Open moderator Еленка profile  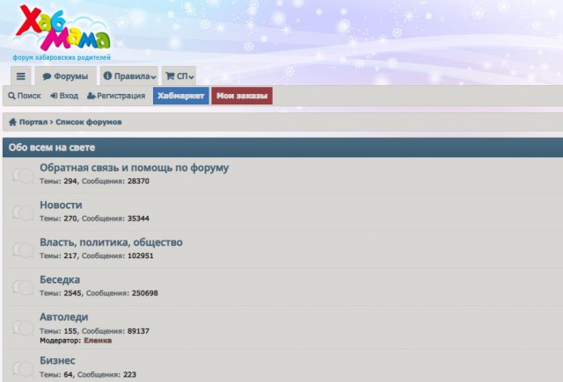[x=98, y=341]
